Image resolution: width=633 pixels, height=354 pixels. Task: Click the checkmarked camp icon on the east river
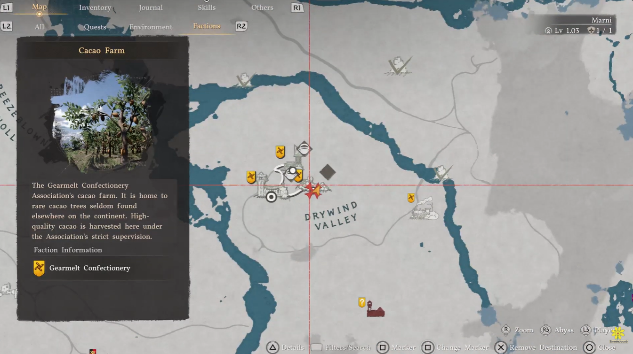coord(442,173)
